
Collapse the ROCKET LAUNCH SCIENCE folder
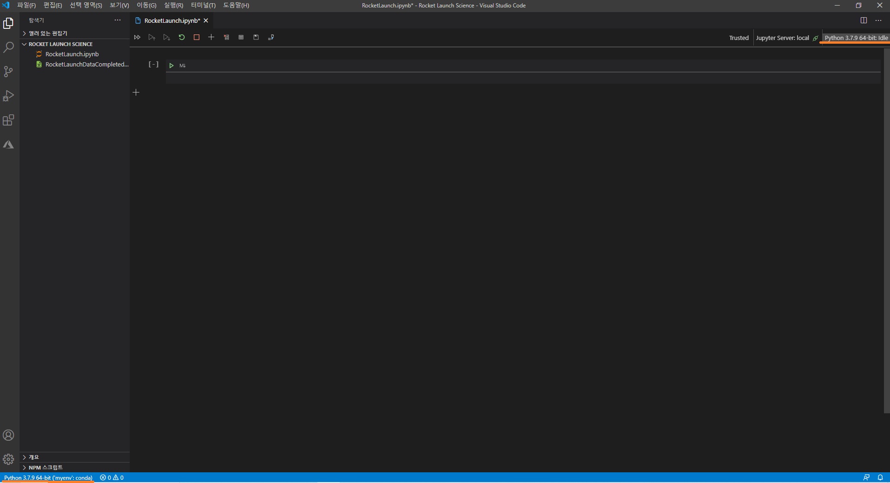pyautogui.click(x=60, y=44)
